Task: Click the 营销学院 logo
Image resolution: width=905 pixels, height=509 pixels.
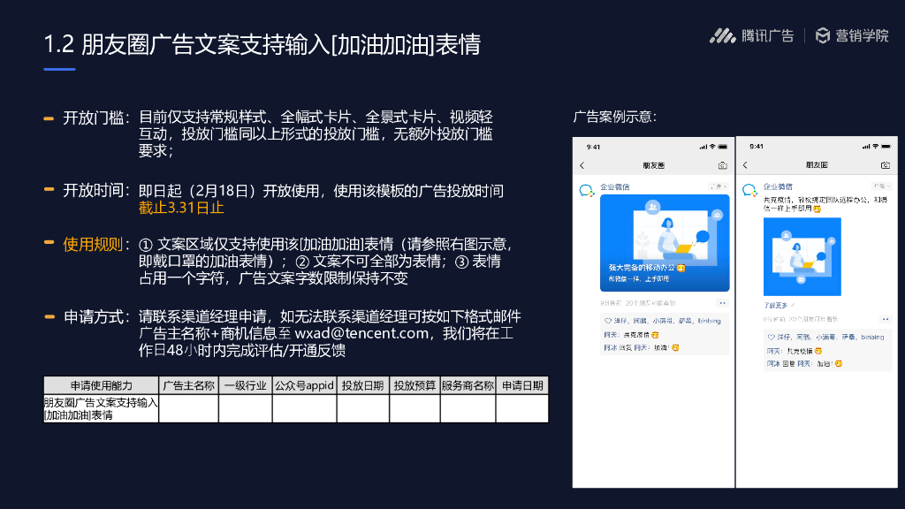Action: point(852,35)
